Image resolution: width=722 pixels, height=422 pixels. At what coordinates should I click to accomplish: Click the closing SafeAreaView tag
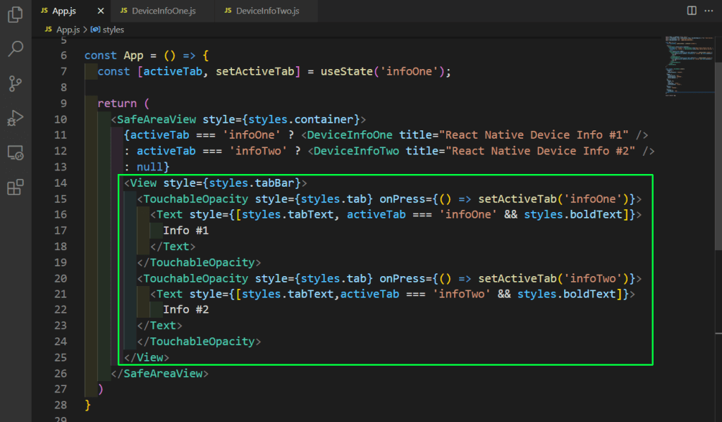point(162,373)
